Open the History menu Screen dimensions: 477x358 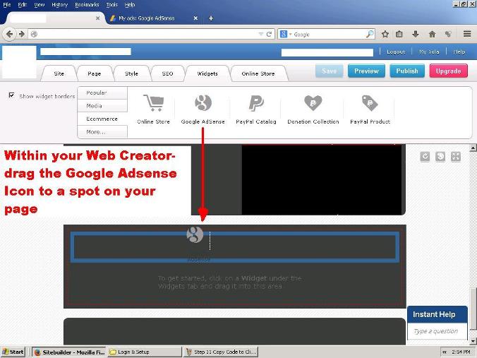click(59, 4)
